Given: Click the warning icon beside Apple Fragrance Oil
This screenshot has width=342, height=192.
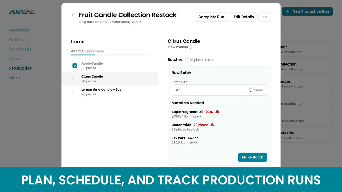Looking at the screenshot, I should click(x=217, y=111).
